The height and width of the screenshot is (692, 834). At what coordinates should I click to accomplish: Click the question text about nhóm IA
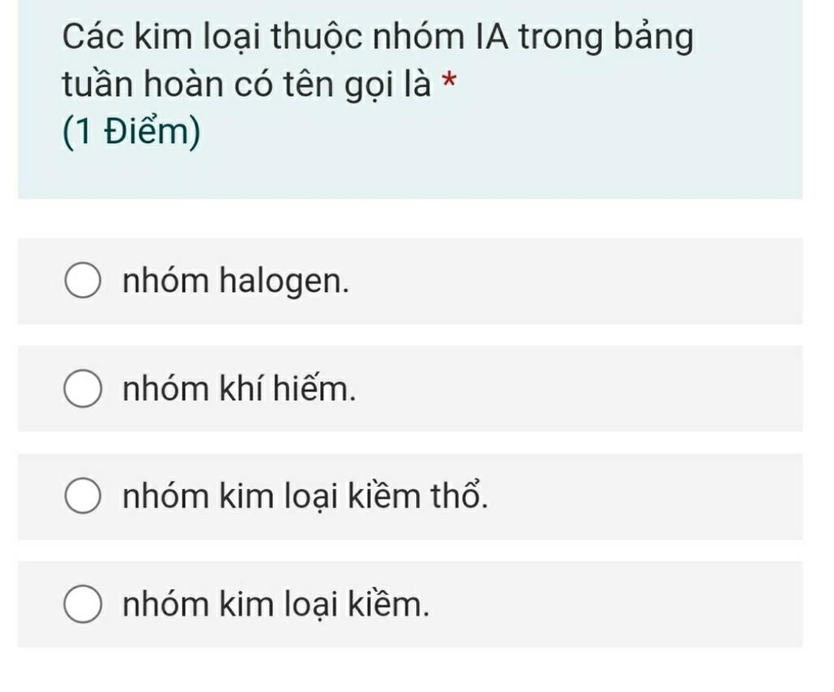pyautogui.click(x=378, y=60)
